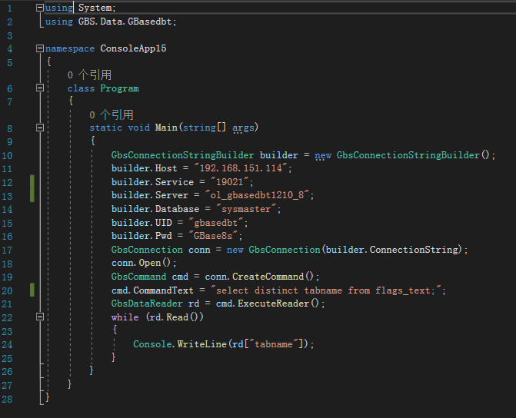Click the ExecuteReader method call
This screenshot has height=418, width=516.
[279, 304]
